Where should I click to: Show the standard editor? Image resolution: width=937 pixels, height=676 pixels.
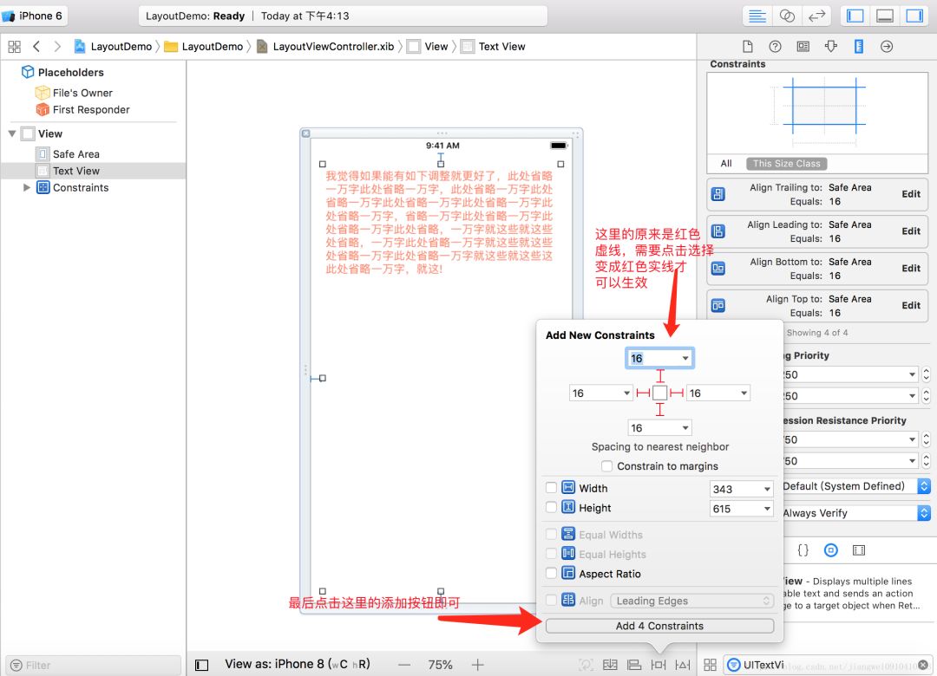[x=757, y=16]
